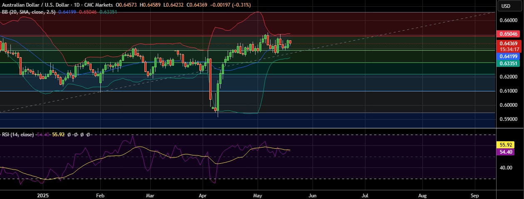The width and height of the screenshot is (524, 199).
Task: Click the Jun label on time axis
Action: (313, 194)
